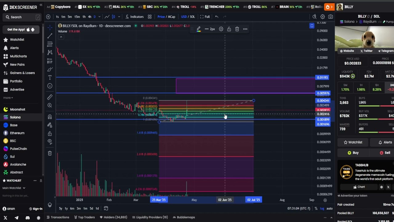Undo the last chart action
This screenshot has height=222, width=394.
(x=217, y=17)
